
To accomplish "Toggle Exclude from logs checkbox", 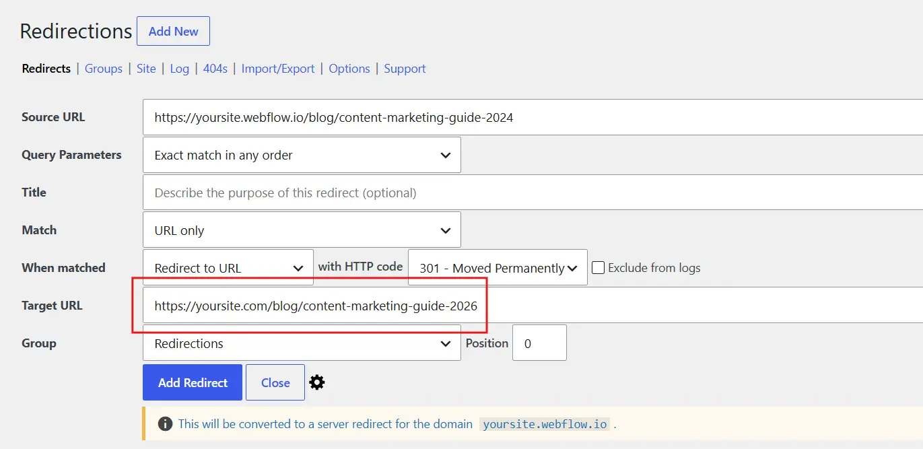I will click(x=598, y=268).
